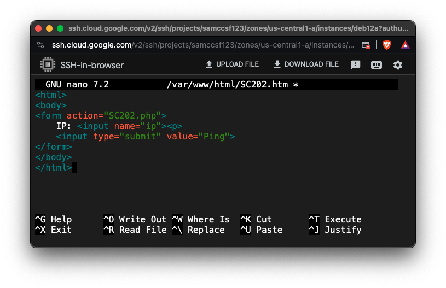This screenshot has height=288, width=446.
Task: Click the Brave Shields lion icon
Action: pos(387,45)
